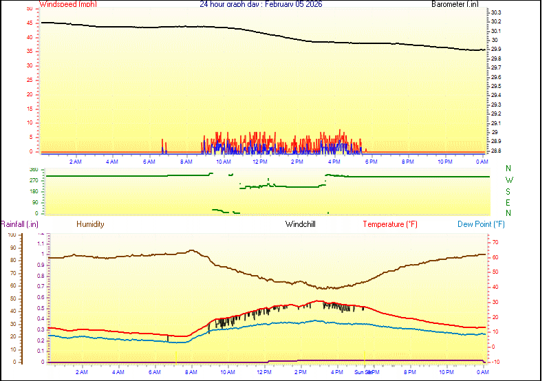Click the W compass direction label

point(508,180)
